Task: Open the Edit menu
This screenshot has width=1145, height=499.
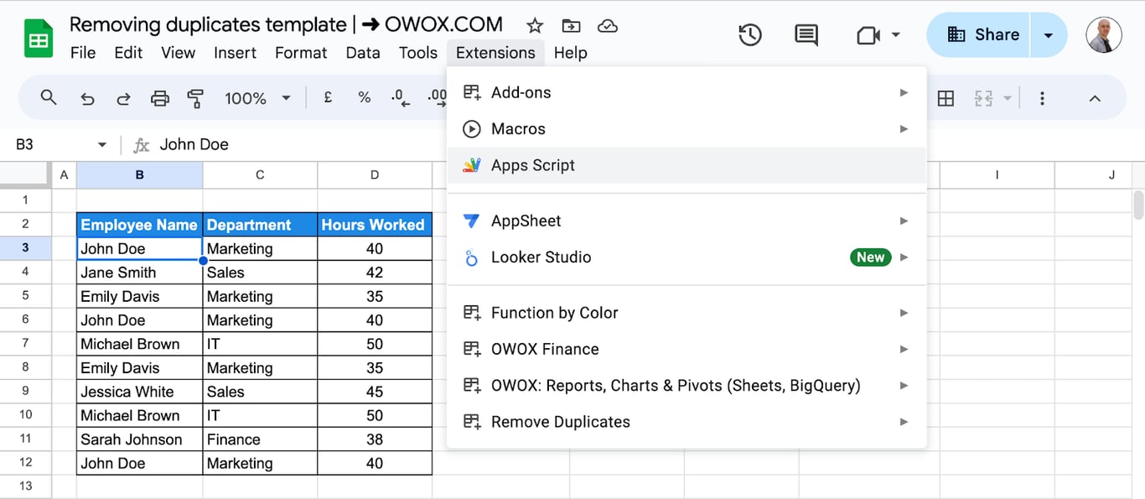Action: 128,53
